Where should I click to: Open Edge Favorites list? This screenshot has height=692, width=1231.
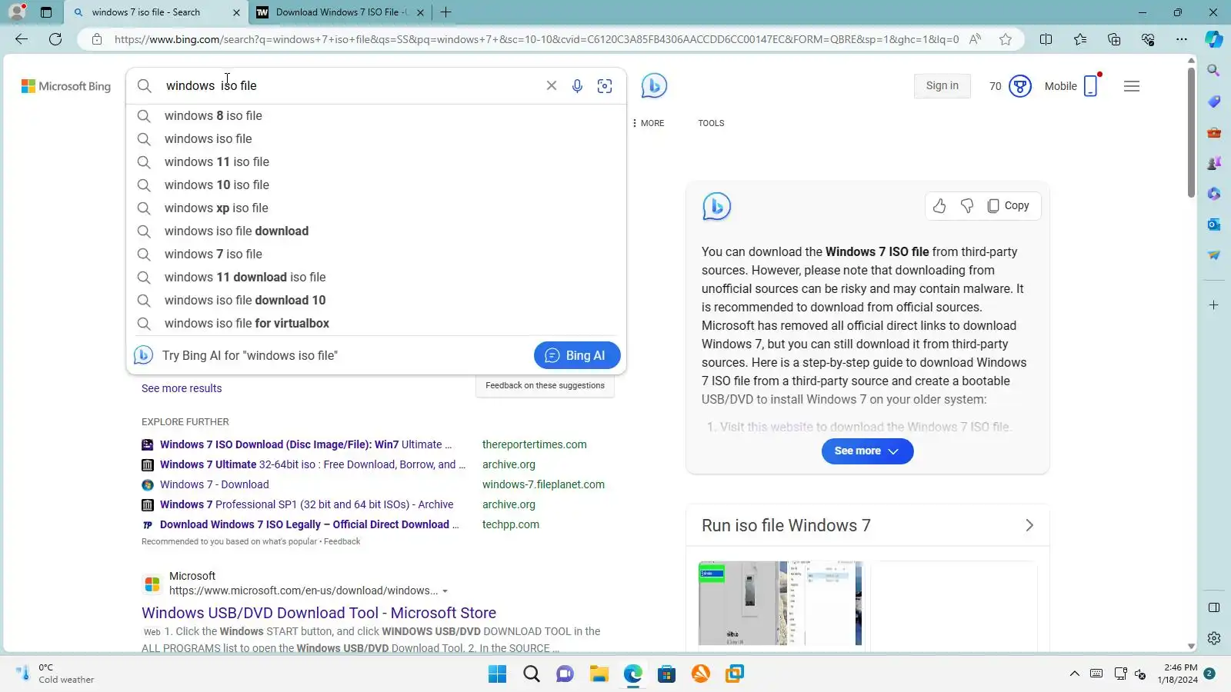click(1080, 39)
